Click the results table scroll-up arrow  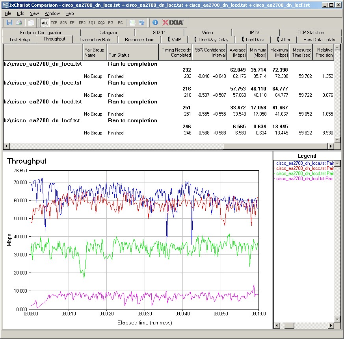pos(337,47)
